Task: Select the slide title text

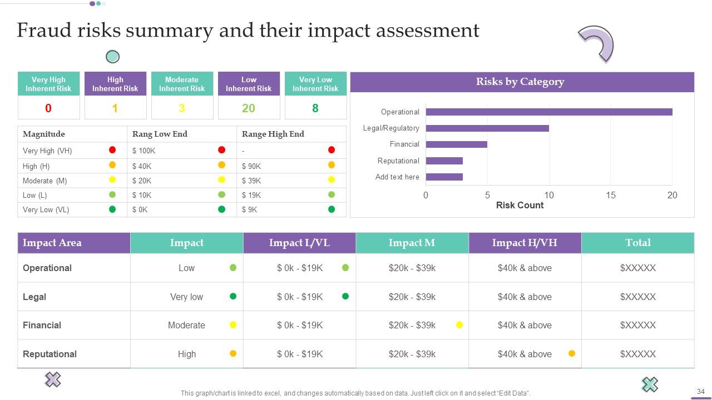Action: (248, 31)
